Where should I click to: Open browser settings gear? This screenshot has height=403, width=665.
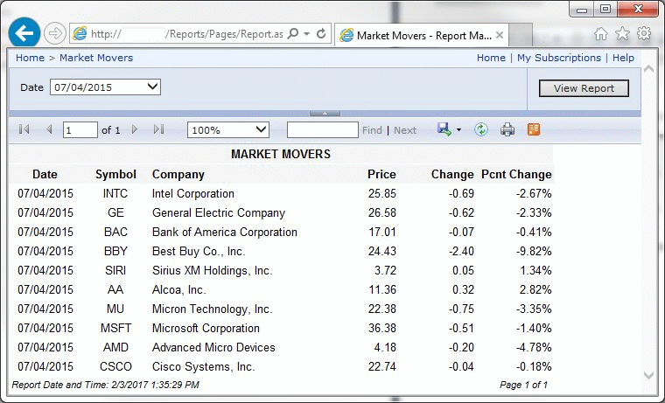click(x=644, y=34)
